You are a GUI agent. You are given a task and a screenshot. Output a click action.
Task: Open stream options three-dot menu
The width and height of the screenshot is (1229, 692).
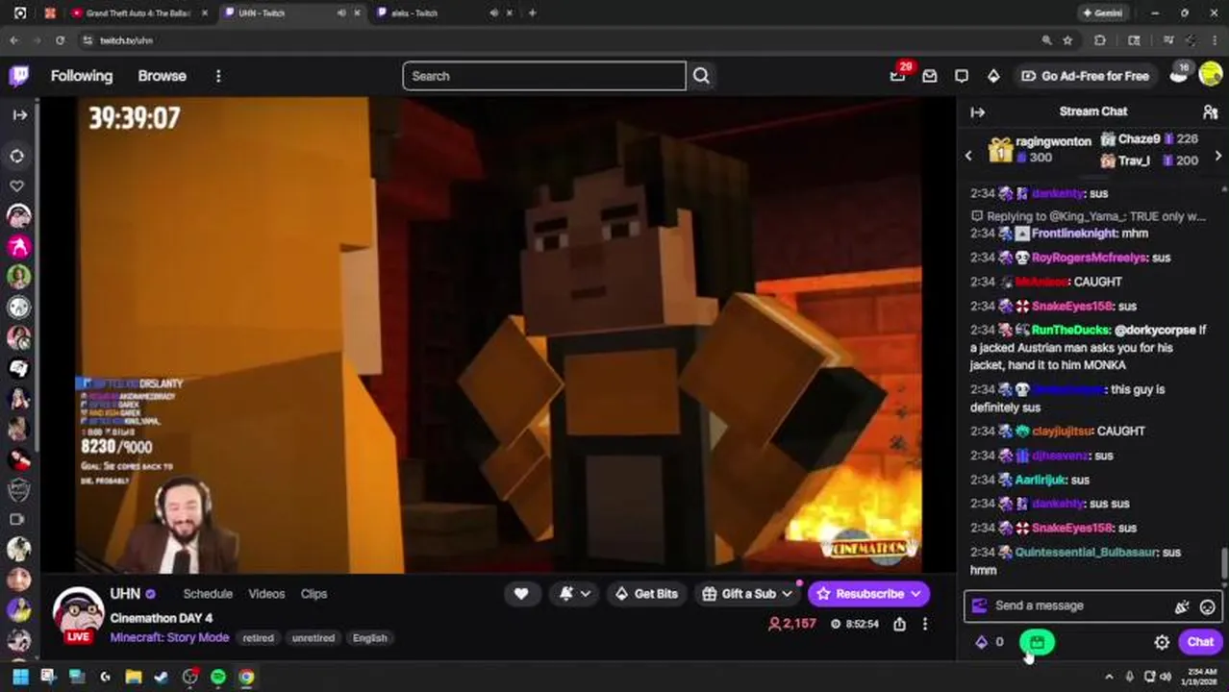(925, 625)
